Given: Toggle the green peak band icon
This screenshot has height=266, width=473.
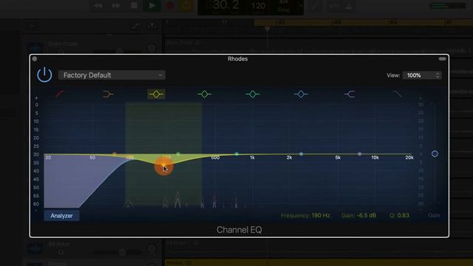Looking at the screenshot, I should (x=204, y=94).
